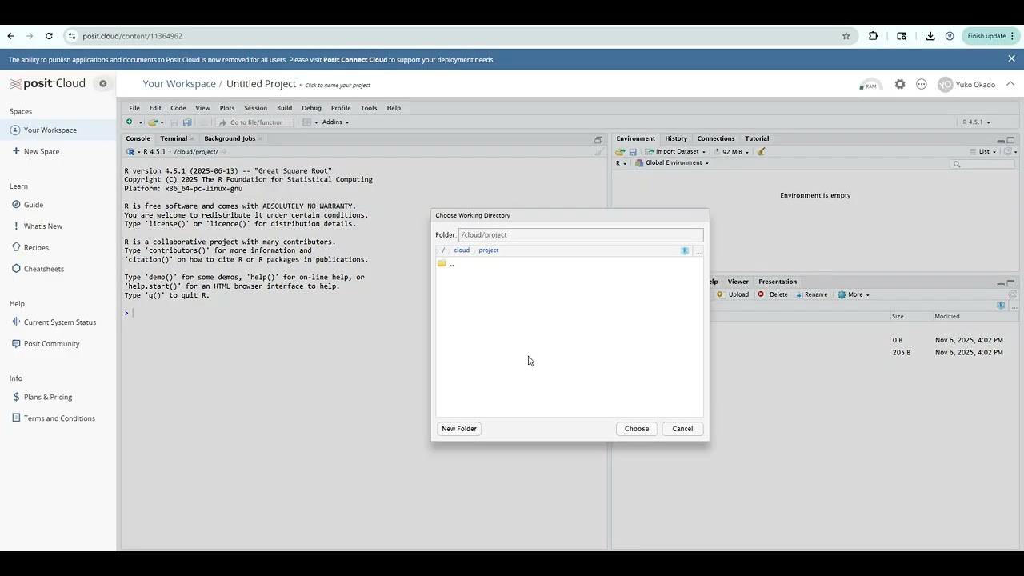Open the Session menu
The height and width of the screenshot is (576, 1024).
(256, 108)
